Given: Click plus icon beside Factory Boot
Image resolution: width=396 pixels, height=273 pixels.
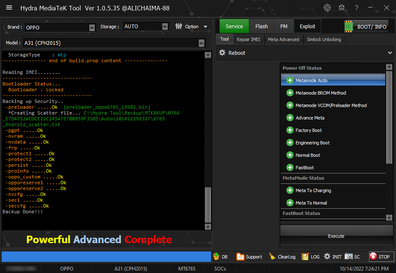Looking at the screenshot, I should tap(290, 130).
